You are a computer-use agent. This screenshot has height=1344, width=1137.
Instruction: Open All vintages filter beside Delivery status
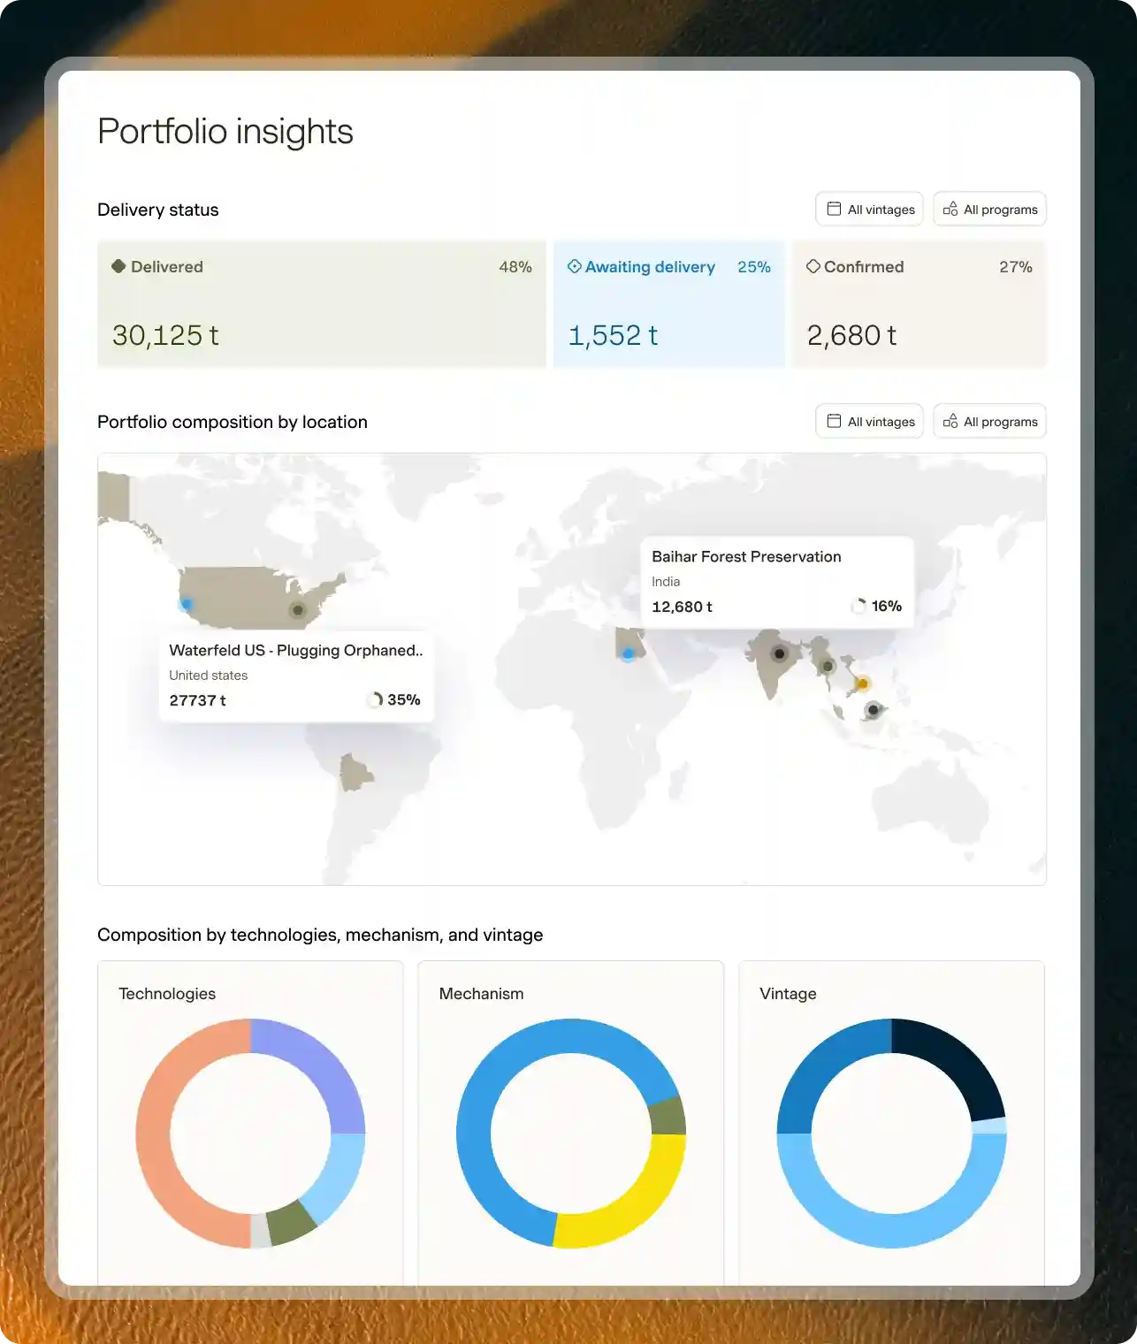click(869, 210)
